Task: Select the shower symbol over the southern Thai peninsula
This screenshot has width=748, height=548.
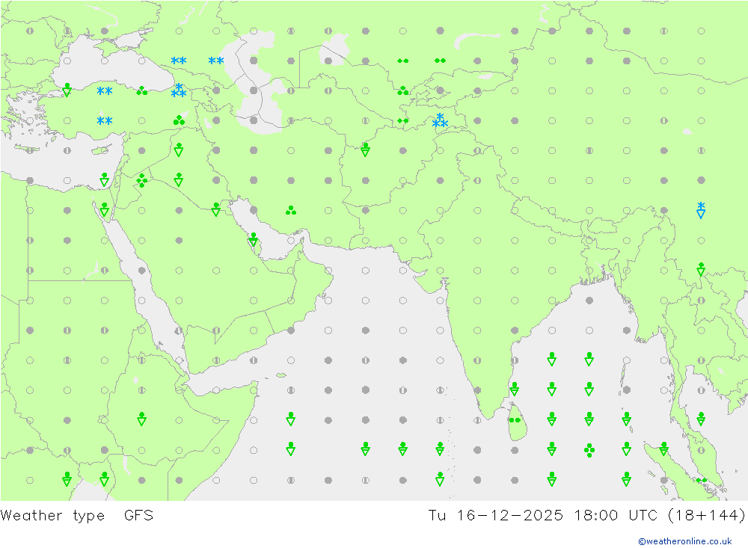Action: click(x=701, y=419)
